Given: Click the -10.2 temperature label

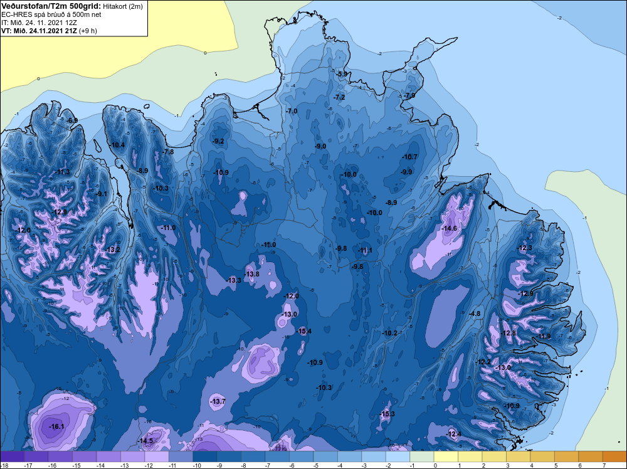Looking at the screenshot, I should [x=390, y=333].
